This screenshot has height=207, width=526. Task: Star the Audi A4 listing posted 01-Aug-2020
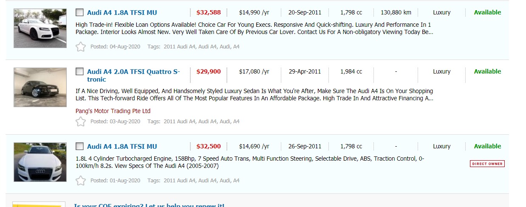(80, 181)
